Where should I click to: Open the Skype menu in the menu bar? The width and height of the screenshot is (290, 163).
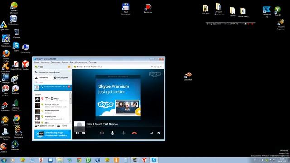[x=36, y=62]
